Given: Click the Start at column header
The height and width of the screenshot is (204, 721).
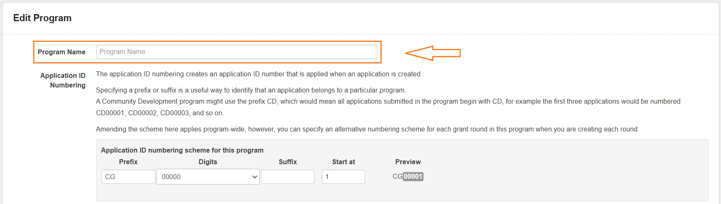Looking at the screenshot, I should pyautogui.click(x=343, y=162).
